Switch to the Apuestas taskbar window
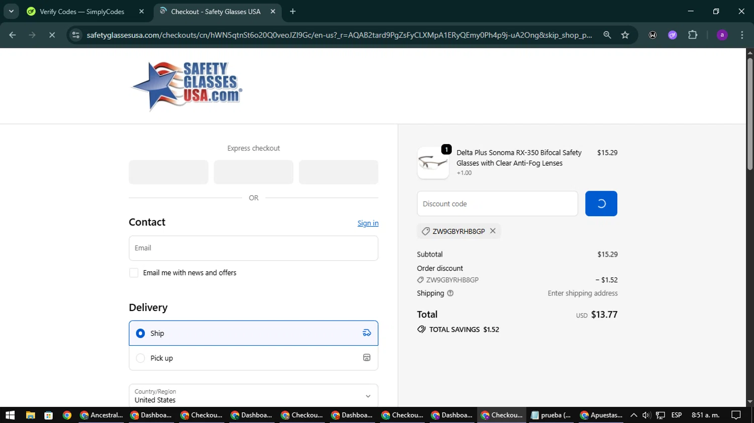This screenshot has height=423, width=754. coord(601,415)
